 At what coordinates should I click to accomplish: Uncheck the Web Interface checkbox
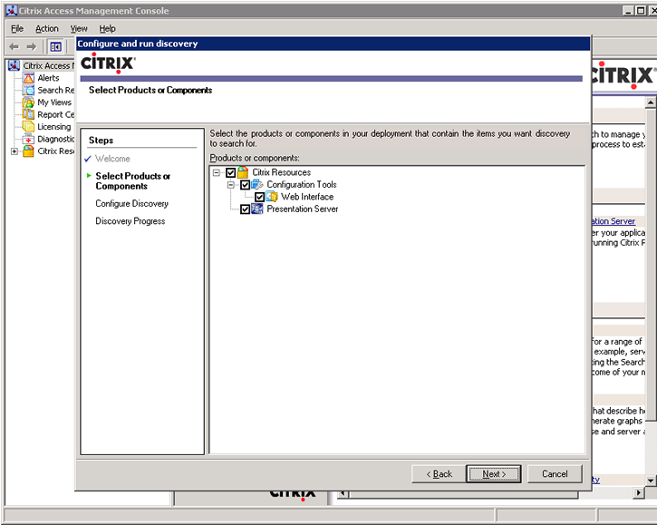coord(260,197)
